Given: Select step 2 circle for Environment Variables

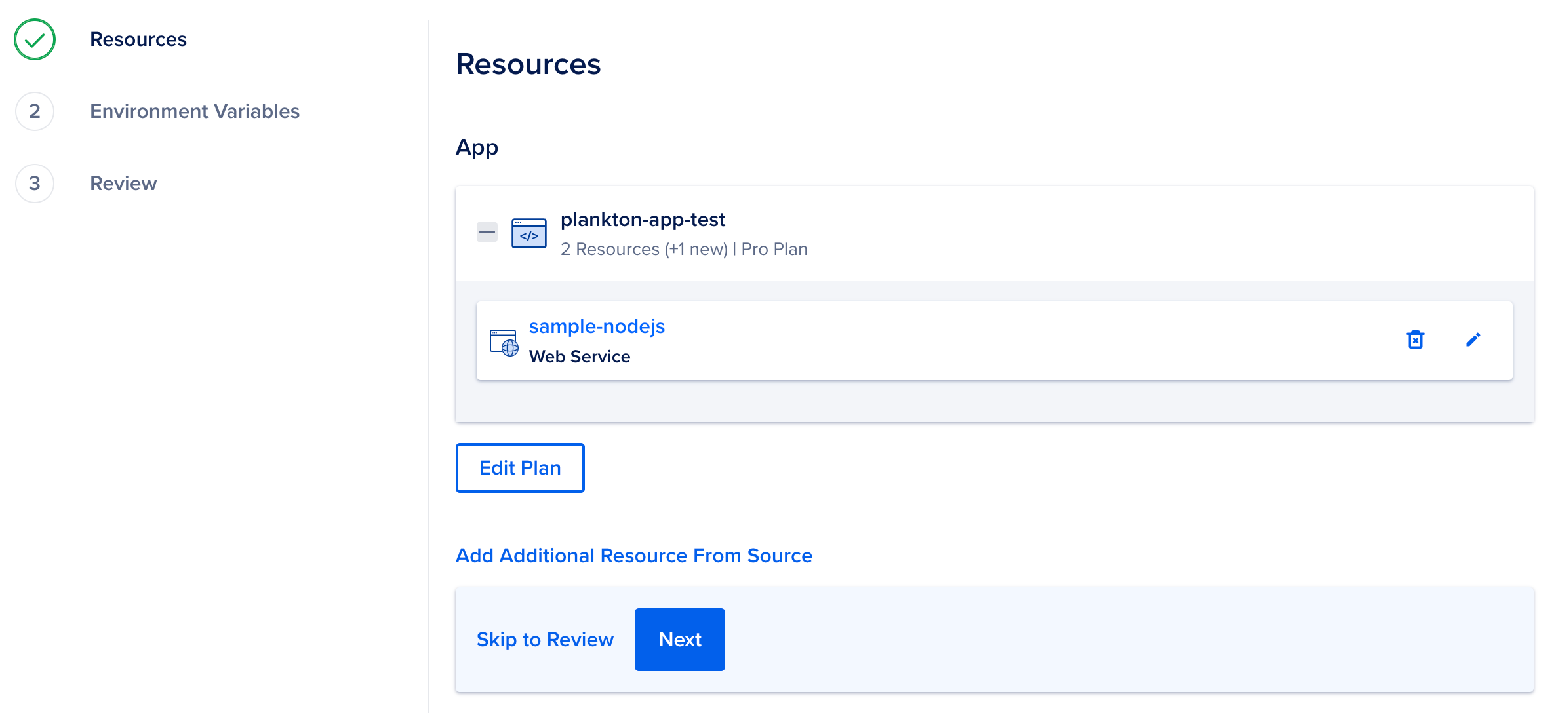Looking at the screenshot, I should pos(35,111).
